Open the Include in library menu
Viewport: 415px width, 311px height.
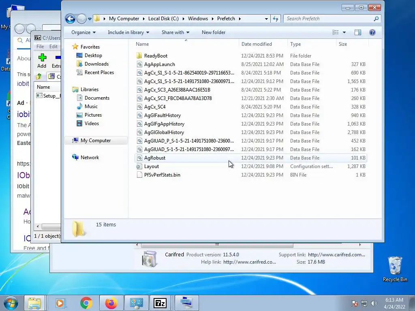128,32
